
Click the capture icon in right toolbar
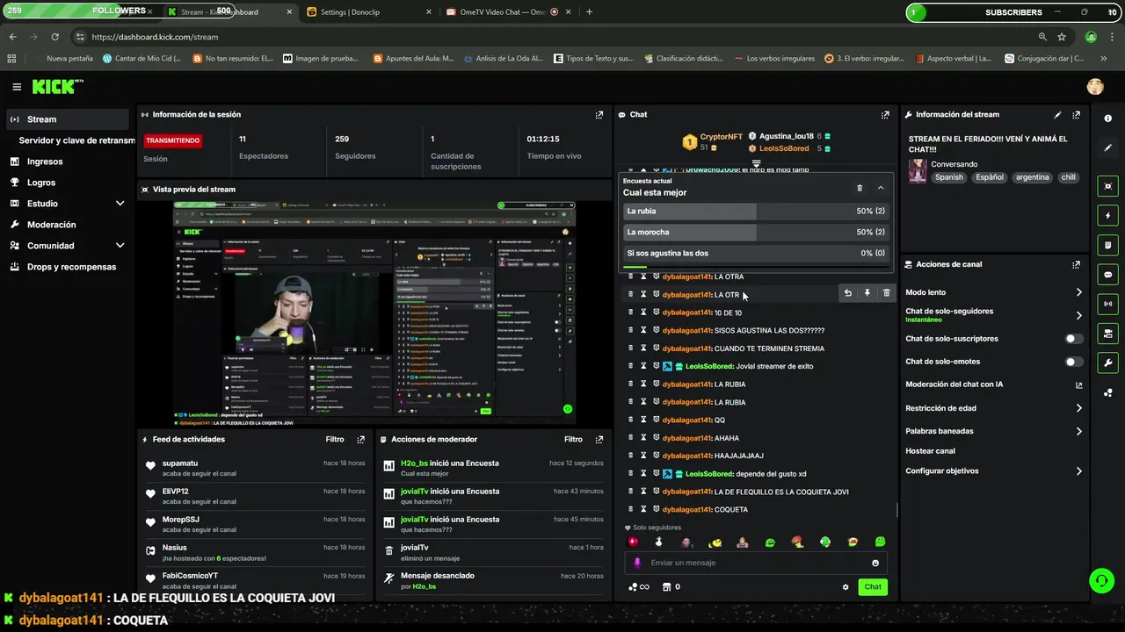1107,186
